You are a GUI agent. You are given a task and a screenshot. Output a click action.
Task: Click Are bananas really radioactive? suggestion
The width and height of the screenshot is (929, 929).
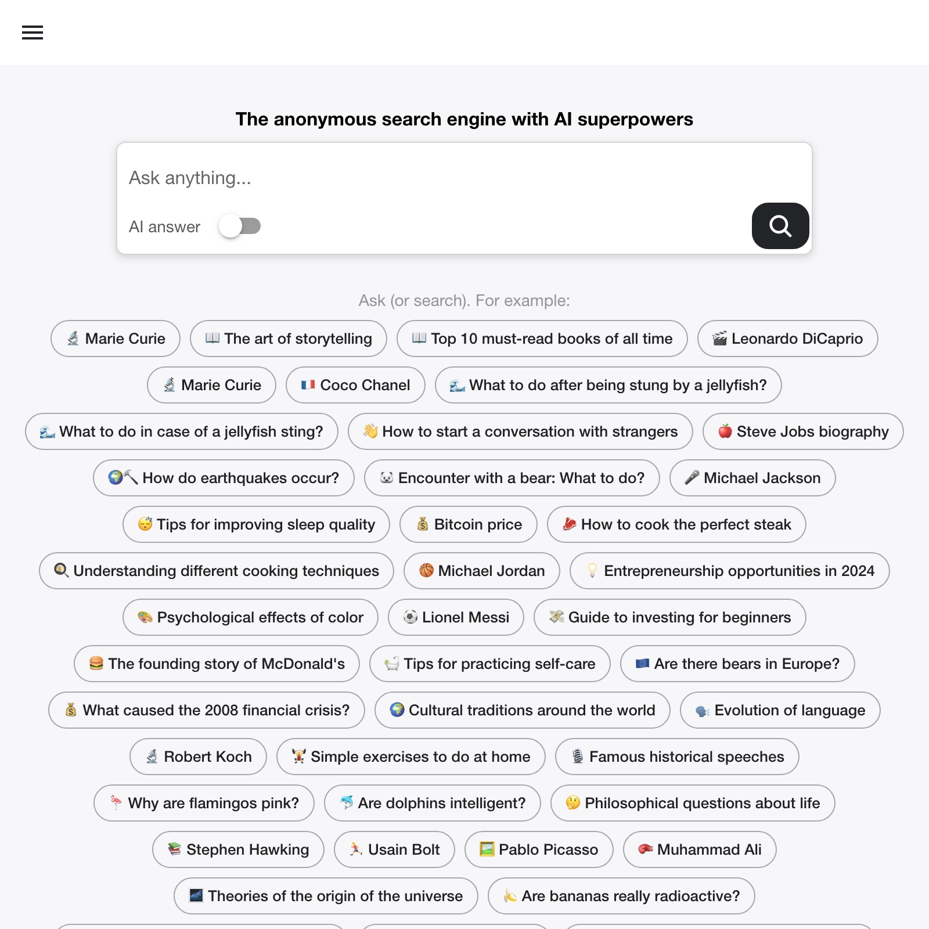(x=621, y=896)
